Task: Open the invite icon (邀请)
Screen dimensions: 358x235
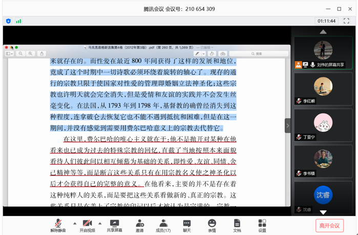Action: tap(140, 224)
